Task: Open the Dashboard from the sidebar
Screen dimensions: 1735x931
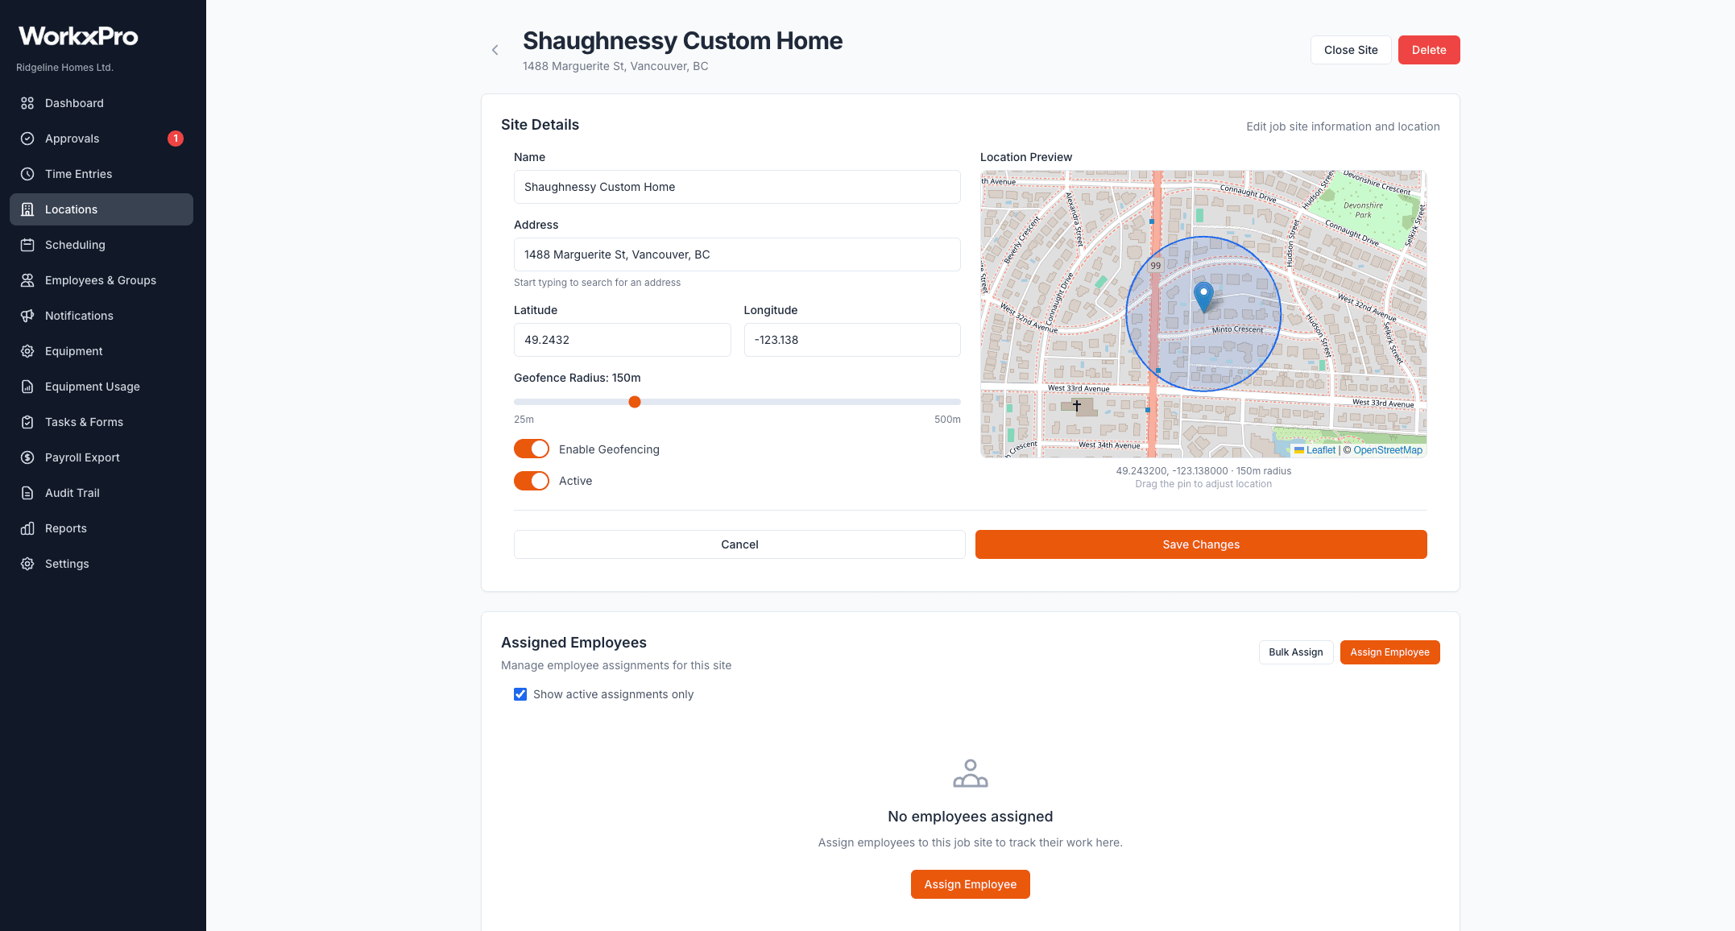Action: (x=74, y=103)
